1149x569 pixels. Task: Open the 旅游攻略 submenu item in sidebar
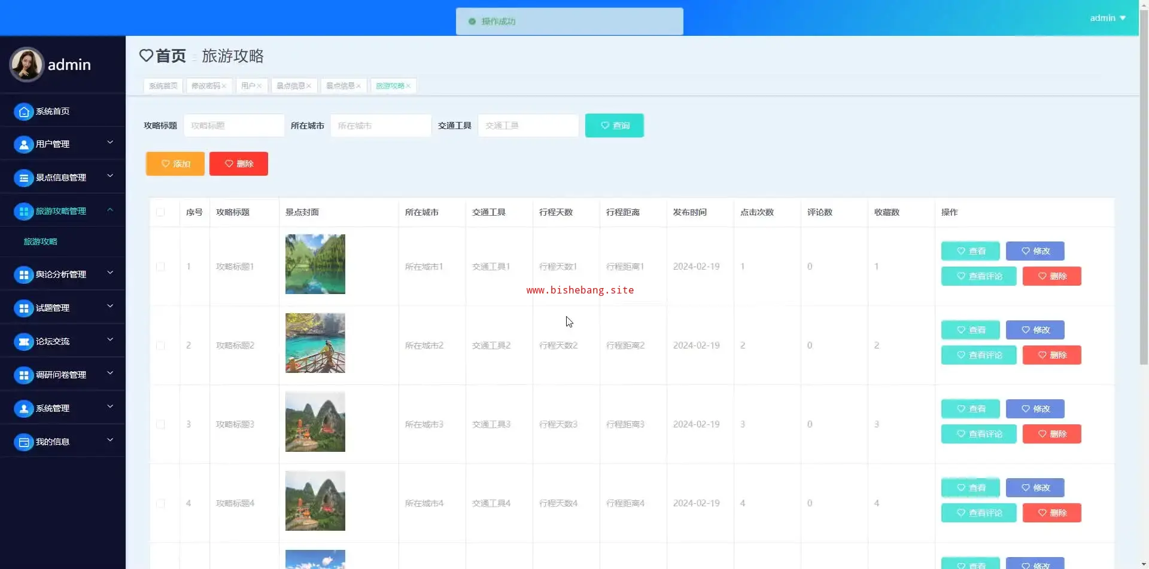[41, 241]
